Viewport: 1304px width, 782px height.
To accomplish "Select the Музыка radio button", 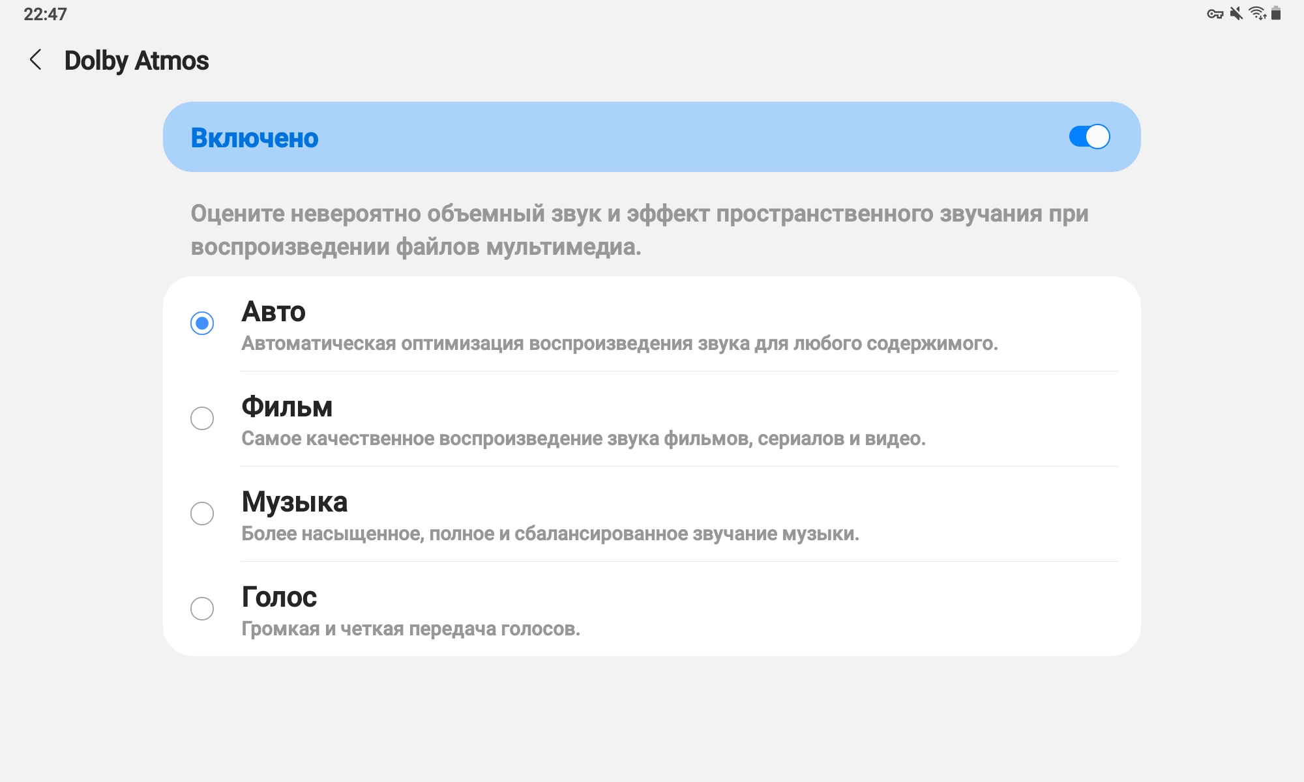I will (x=202, y=514).
